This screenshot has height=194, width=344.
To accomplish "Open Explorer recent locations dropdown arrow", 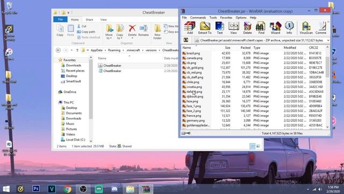I will tap(71, 50).
